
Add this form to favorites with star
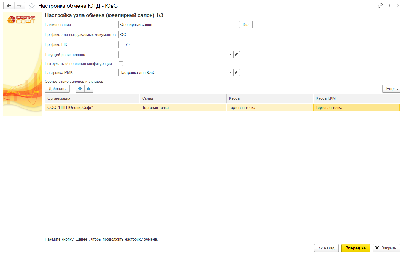click(x=32, y=6)
